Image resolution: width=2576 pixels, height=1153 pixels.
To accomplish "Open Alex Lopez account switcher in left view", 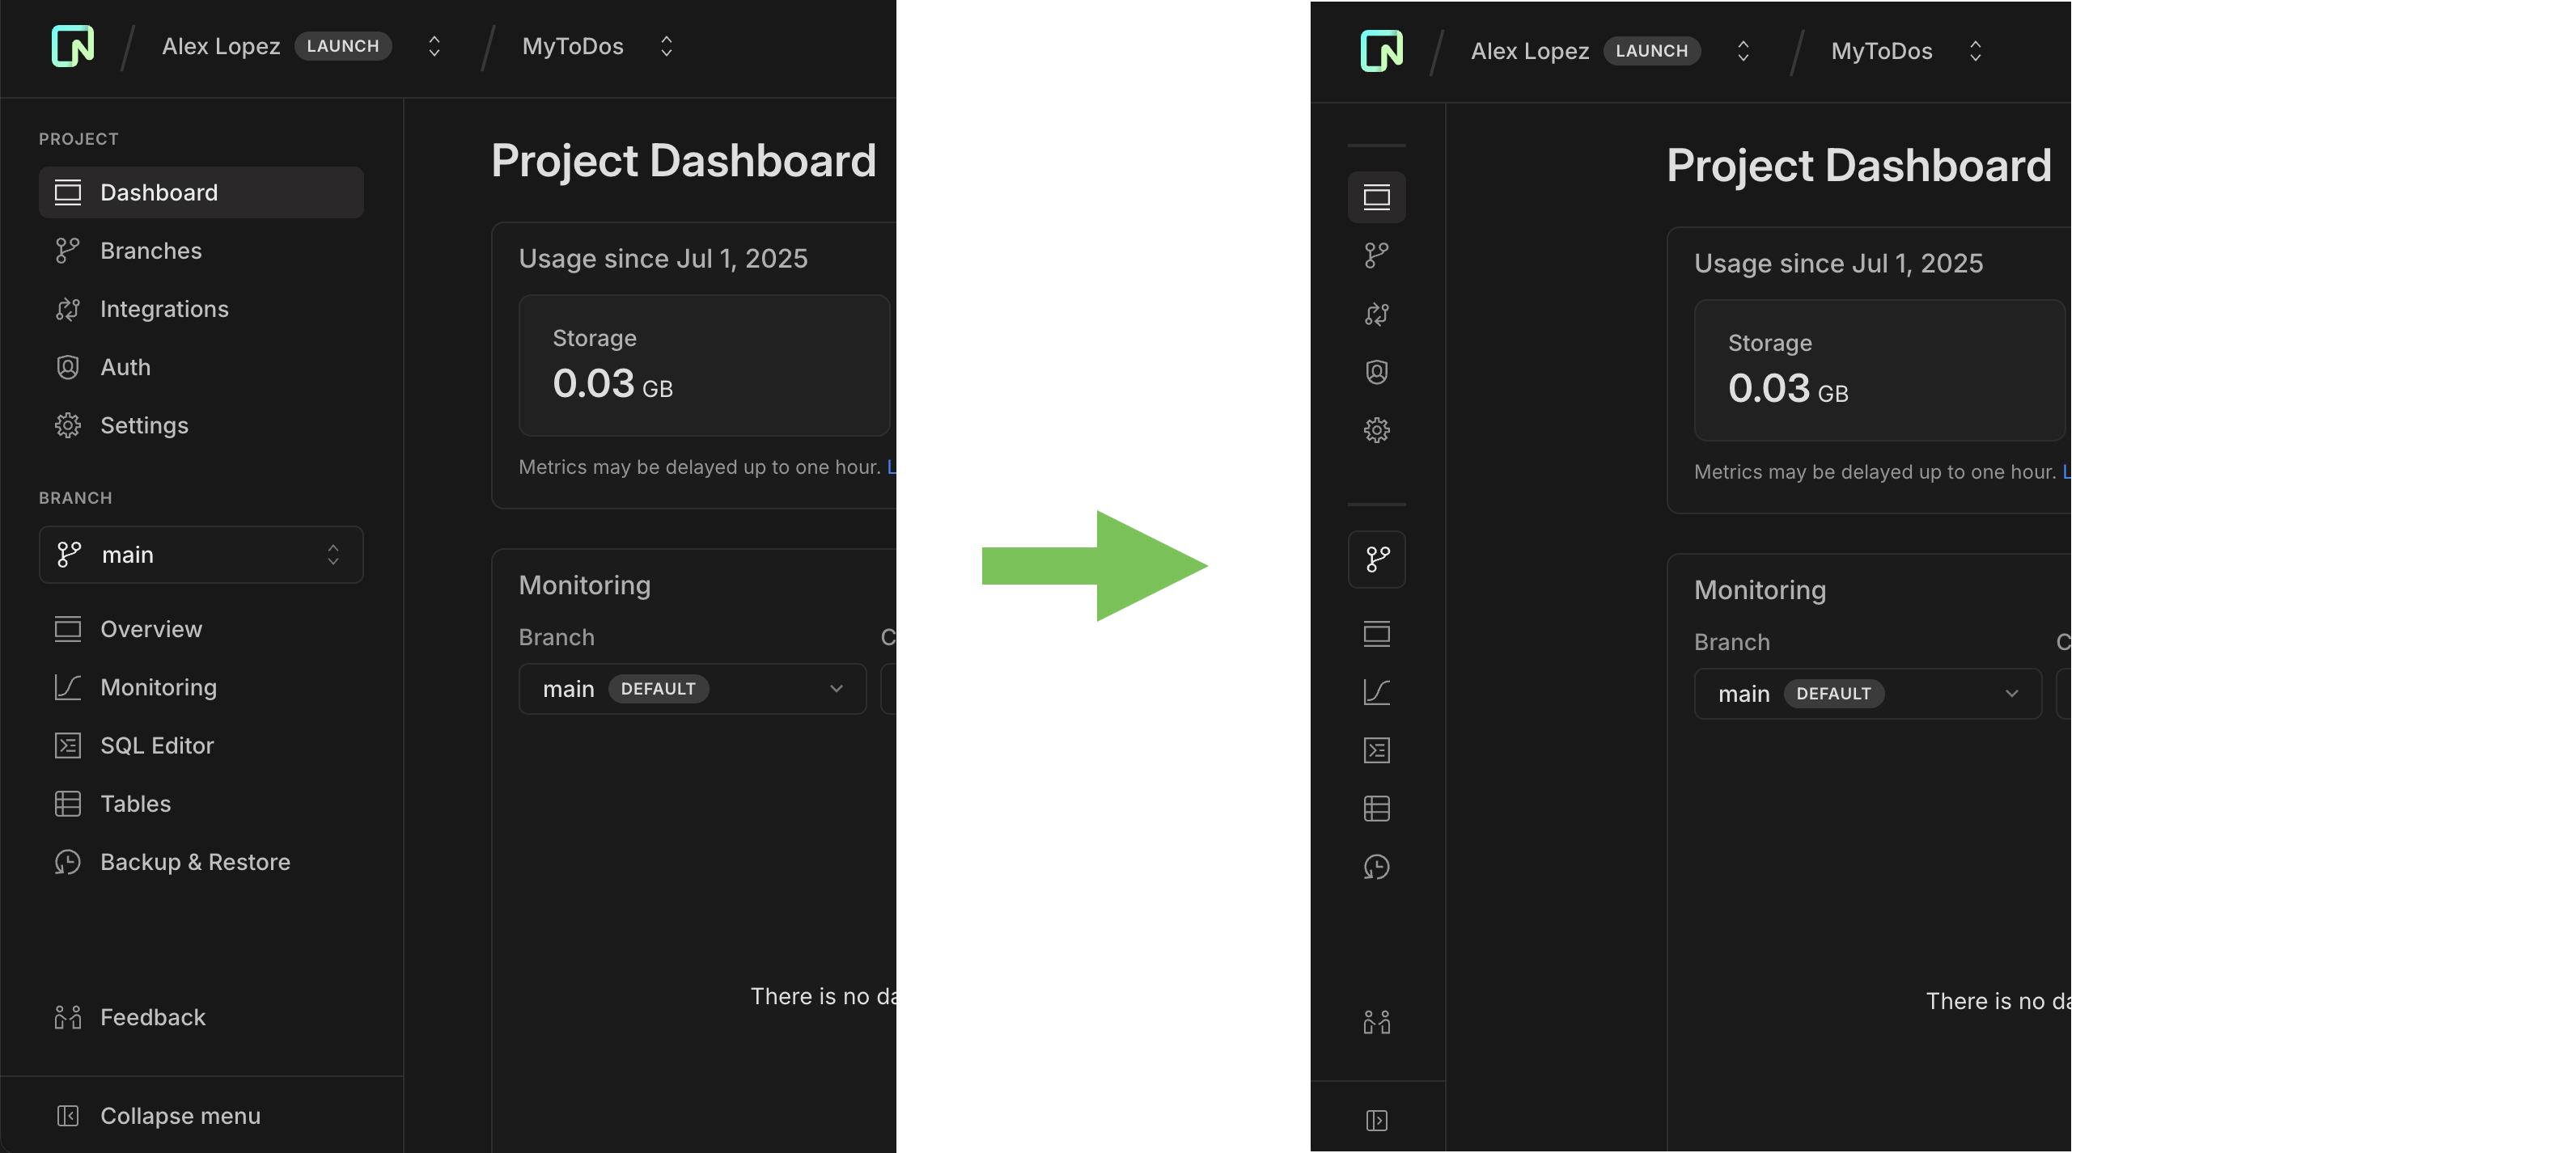I will pyautogui.click(x=434, y=46).
